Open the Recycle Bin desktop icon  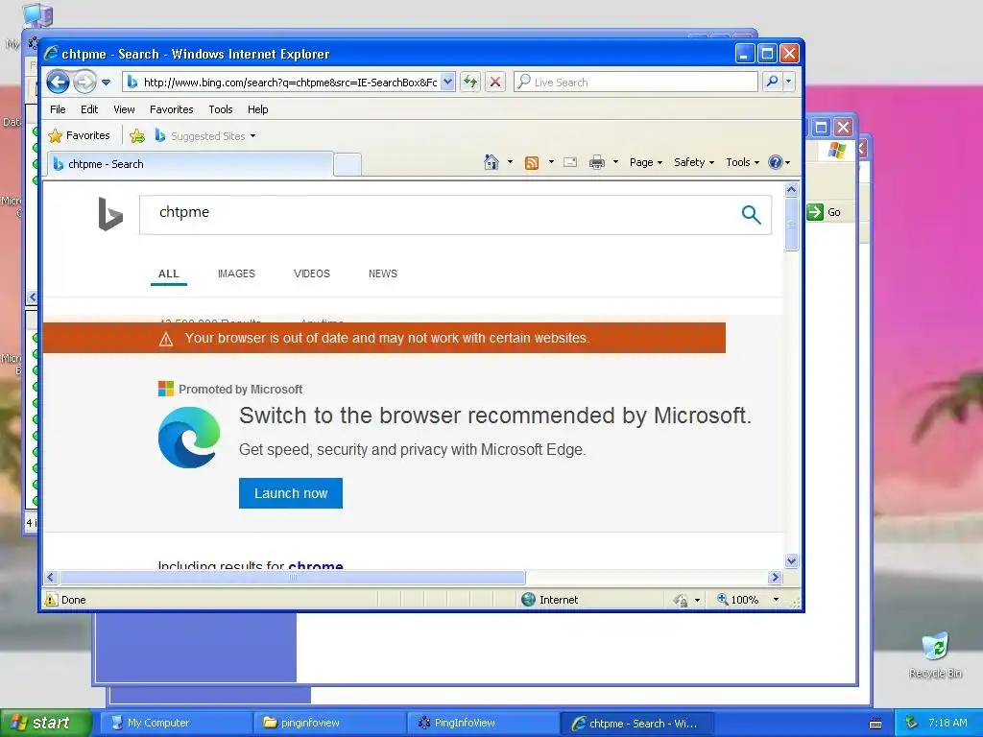935,654
